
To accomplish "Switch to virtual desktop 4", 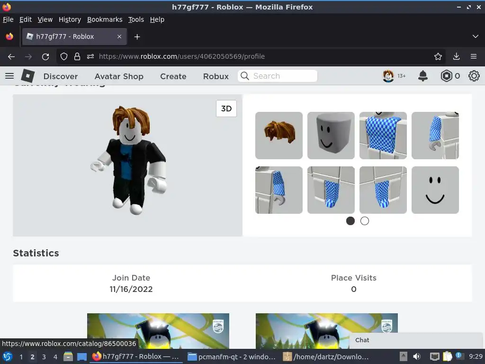I will pyautogui.click(x=55, y=357).
